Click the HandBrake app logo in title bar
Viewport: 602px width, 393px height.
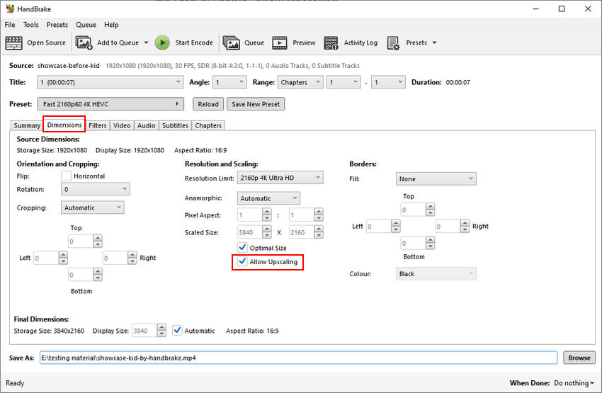(10, 8)
